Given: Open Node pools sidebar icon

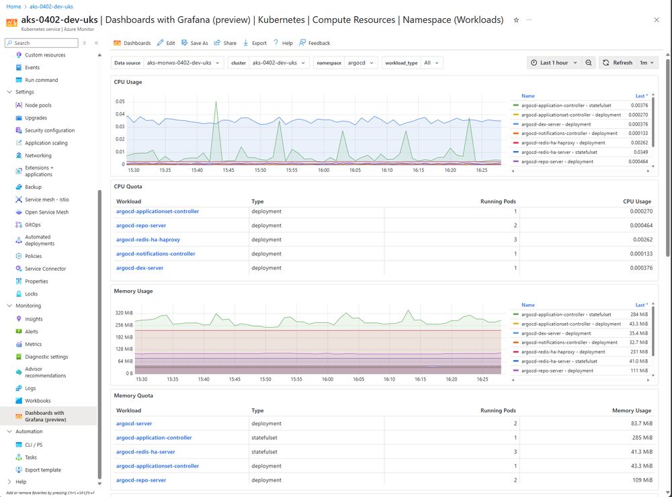Looking at the screenshot, I should [18, 105].
